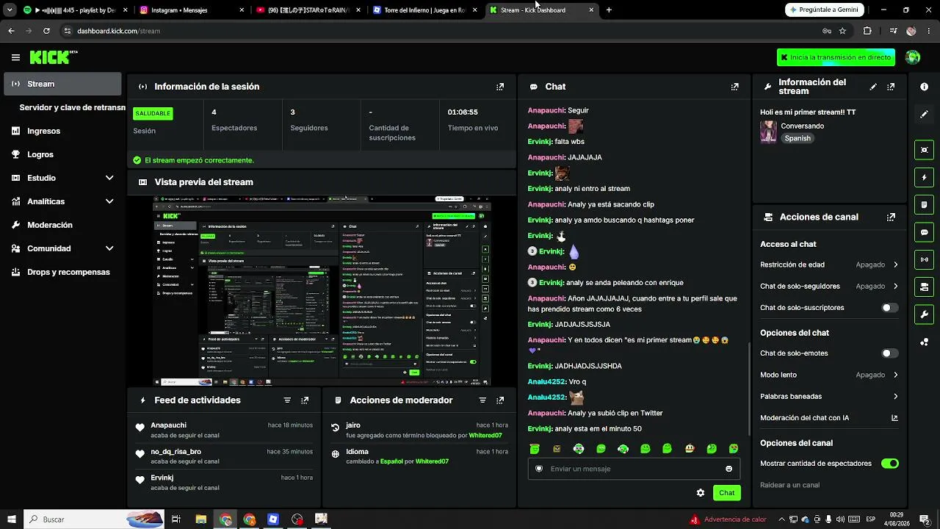Screen dimensions: 940x529
Task: Click Preguntale a Gemini button
Action: coord(822,10)
